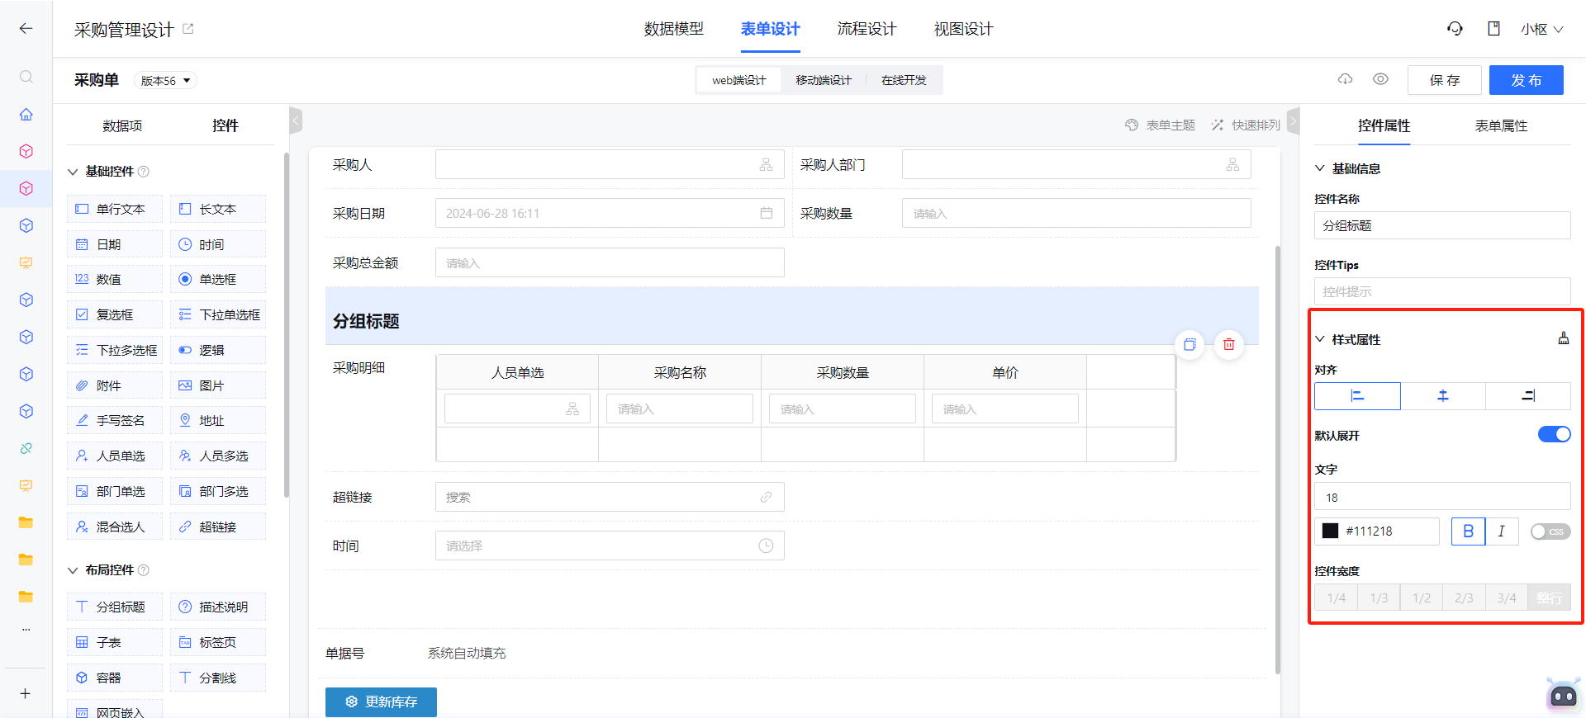Click the 控件名称 input field

pyautogui.click(x=1442, y=225)
